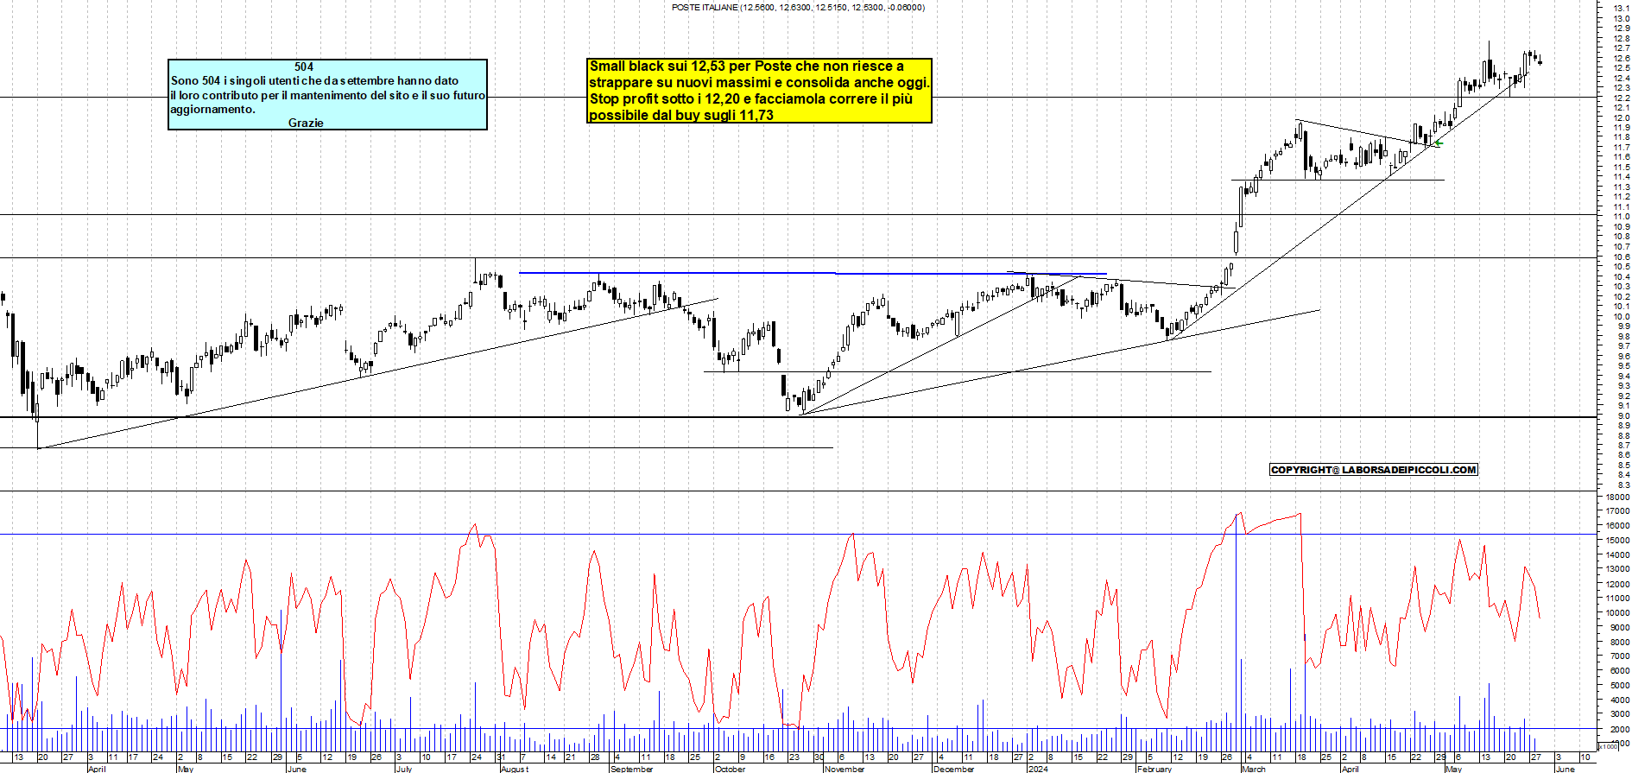Click the 'Grazie' text in the cyan note
Screen dimensions: 1632x773
[306, 123]
